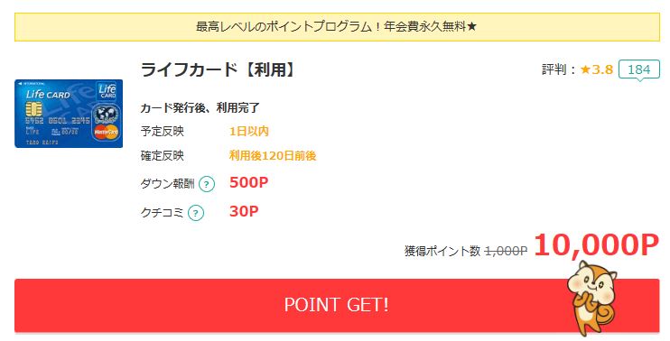Click the struck-through 1,000P old points
The width and height of the screenshot is (670, 341).
(x=506, y=251)
